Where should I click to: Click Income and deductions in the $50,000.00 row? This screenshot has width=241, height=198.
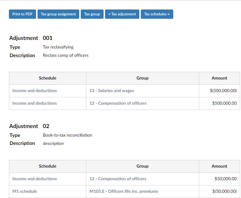coord(35,179)
